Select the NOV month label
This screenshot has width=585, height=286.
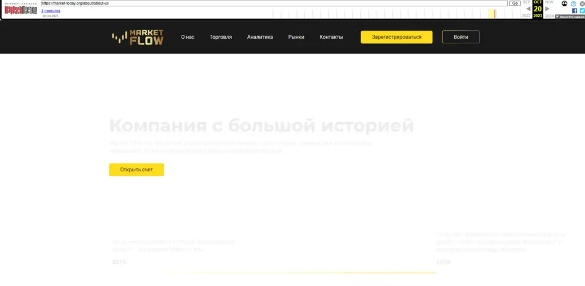(549, 2)
